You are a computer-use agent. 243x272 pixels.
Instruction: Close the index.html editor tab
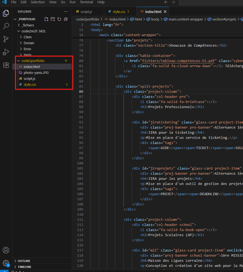165,12
